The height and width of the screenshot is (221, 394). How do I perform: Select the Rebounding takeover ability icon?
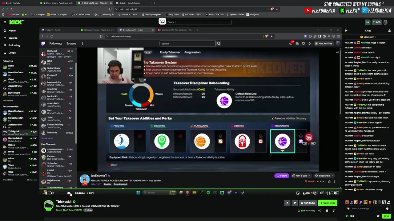coord(283,142)
